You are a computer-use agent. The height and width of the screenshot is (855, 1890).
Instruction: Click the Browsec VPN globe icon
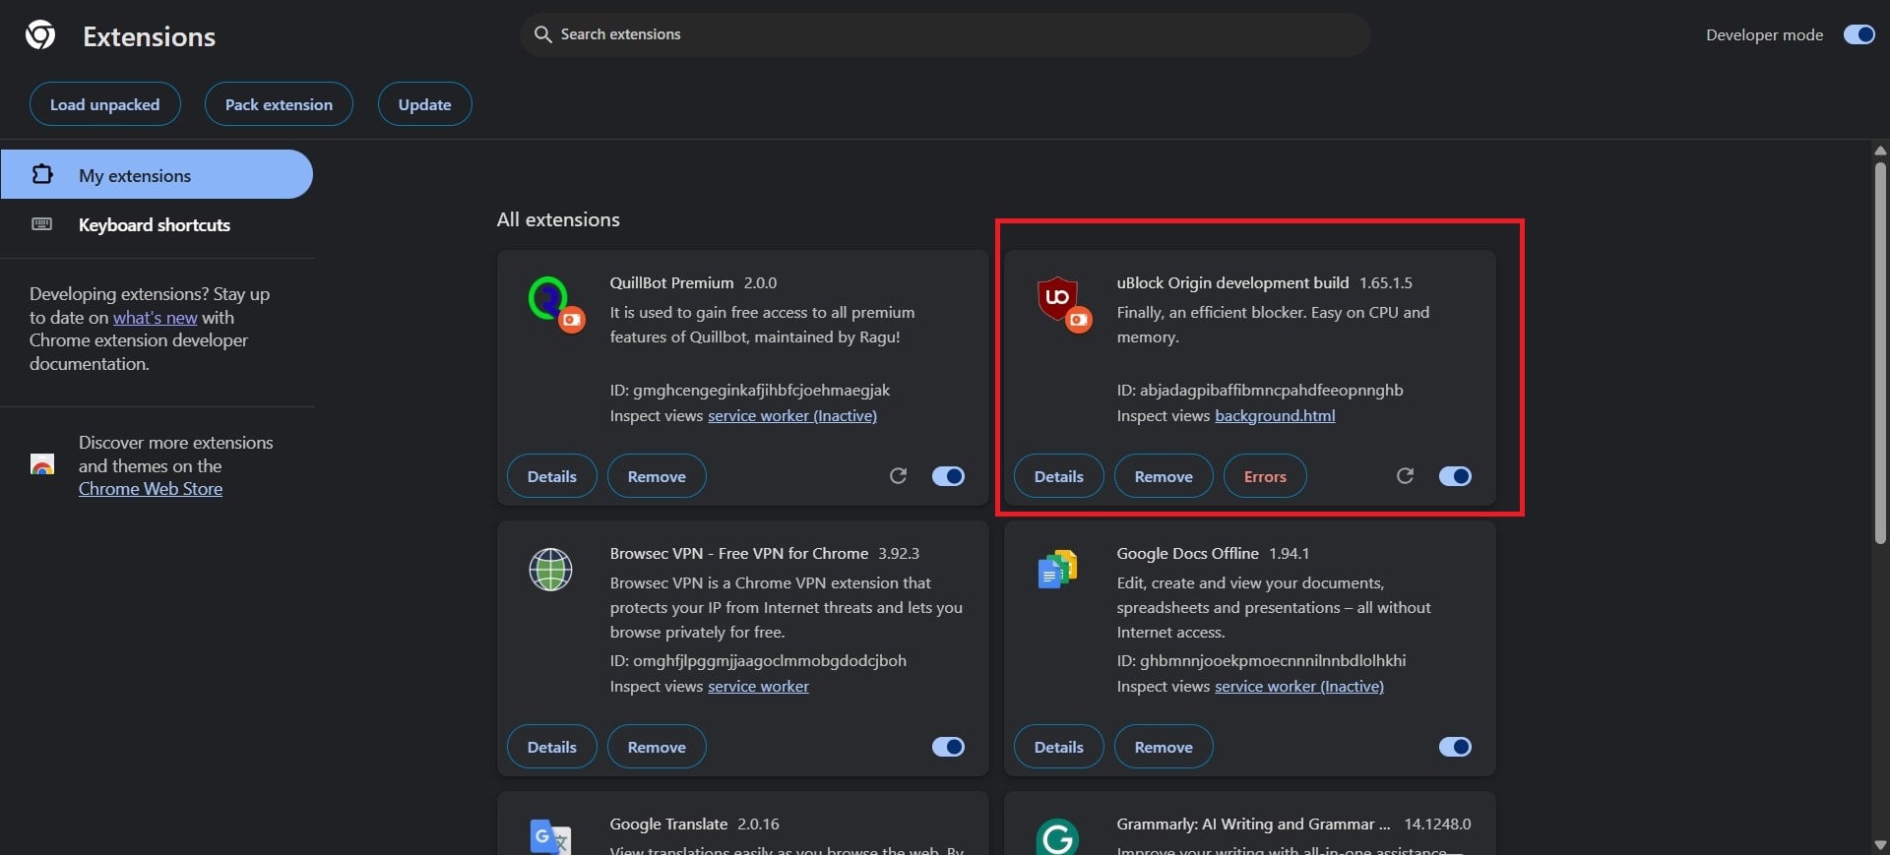tap(550, 570)
